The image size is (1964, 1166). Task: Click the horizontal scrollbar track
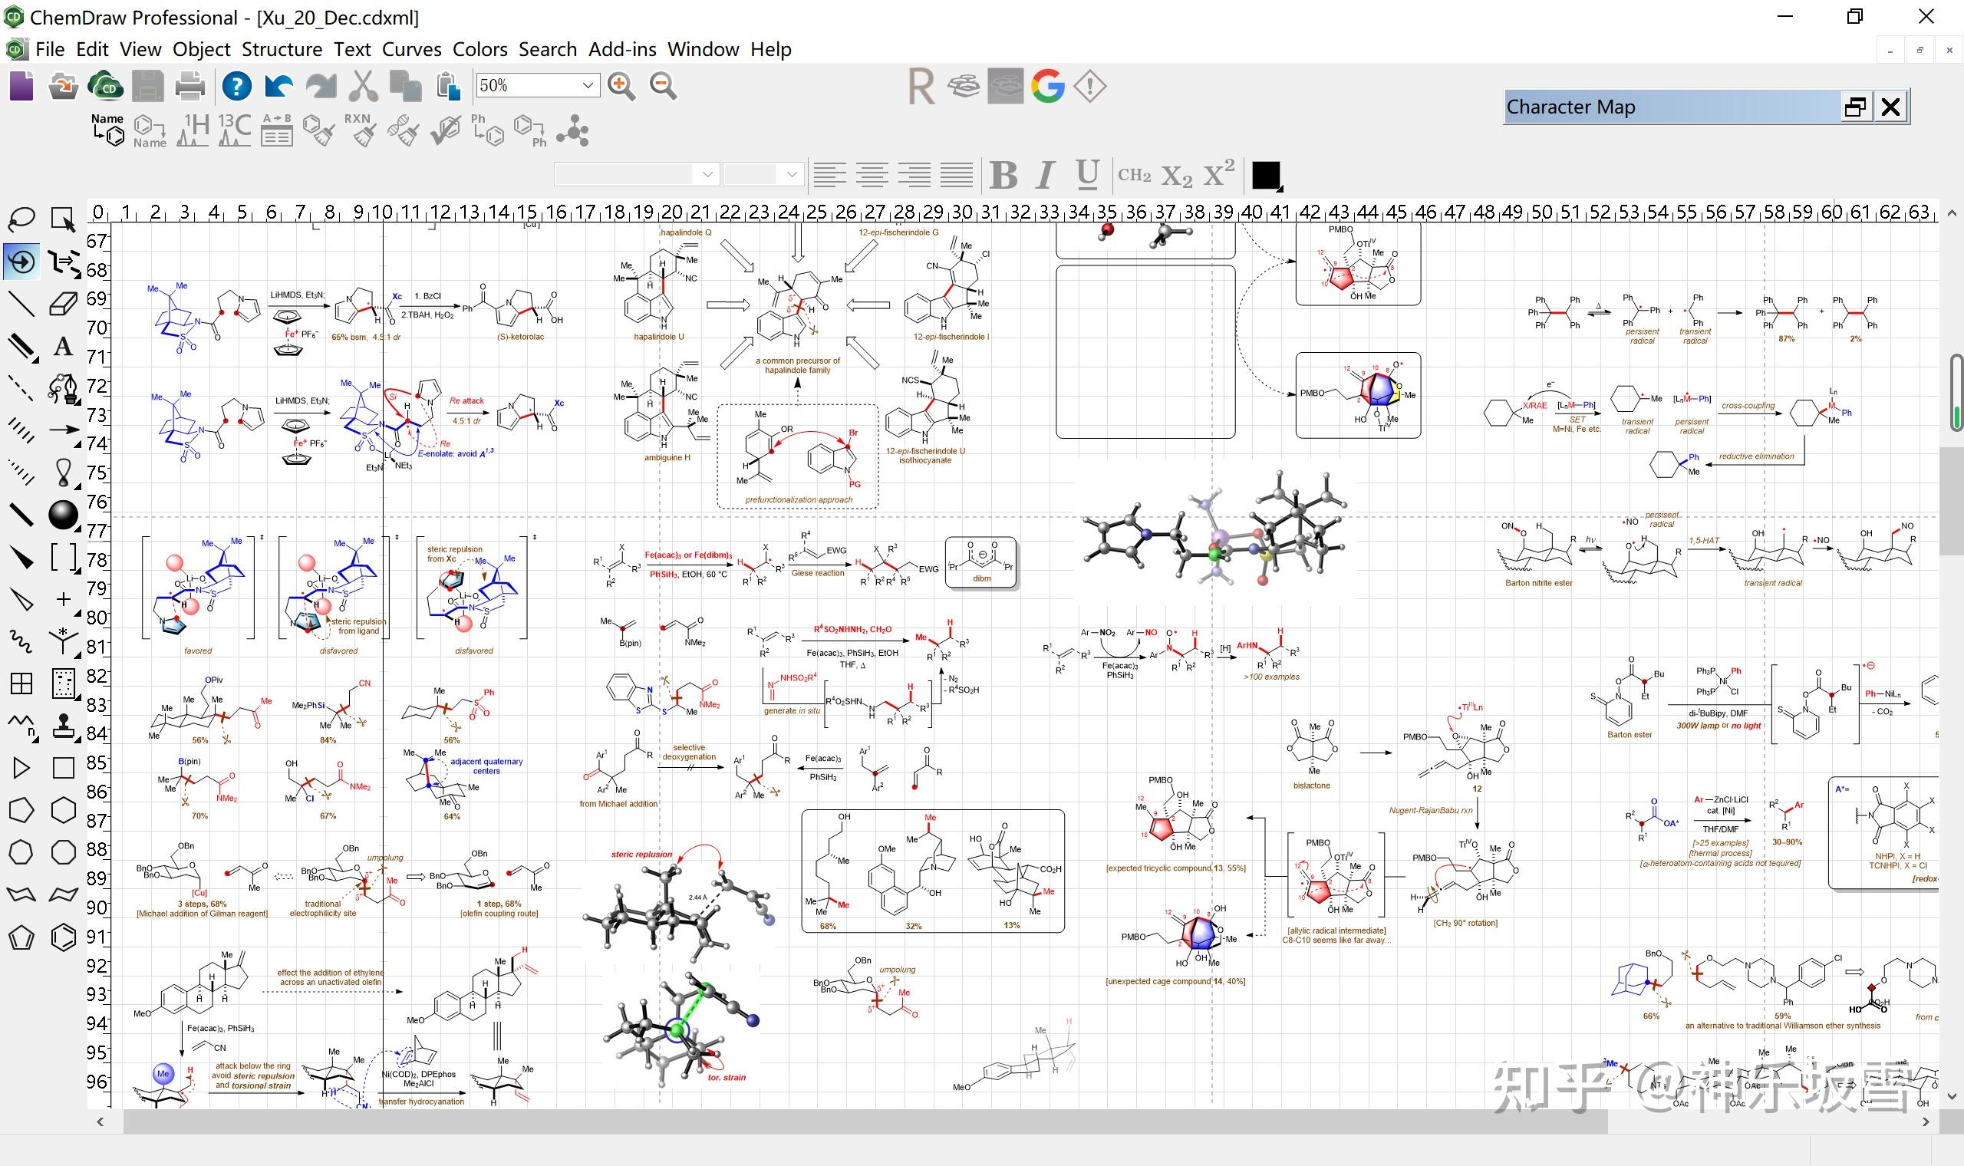tap(1760, 1122)
